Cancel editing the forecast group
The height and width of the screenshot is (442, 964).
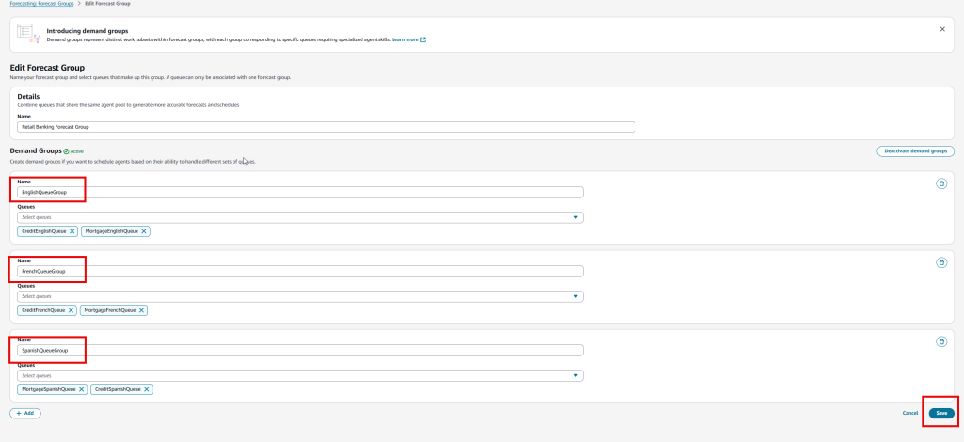point(909,413)
